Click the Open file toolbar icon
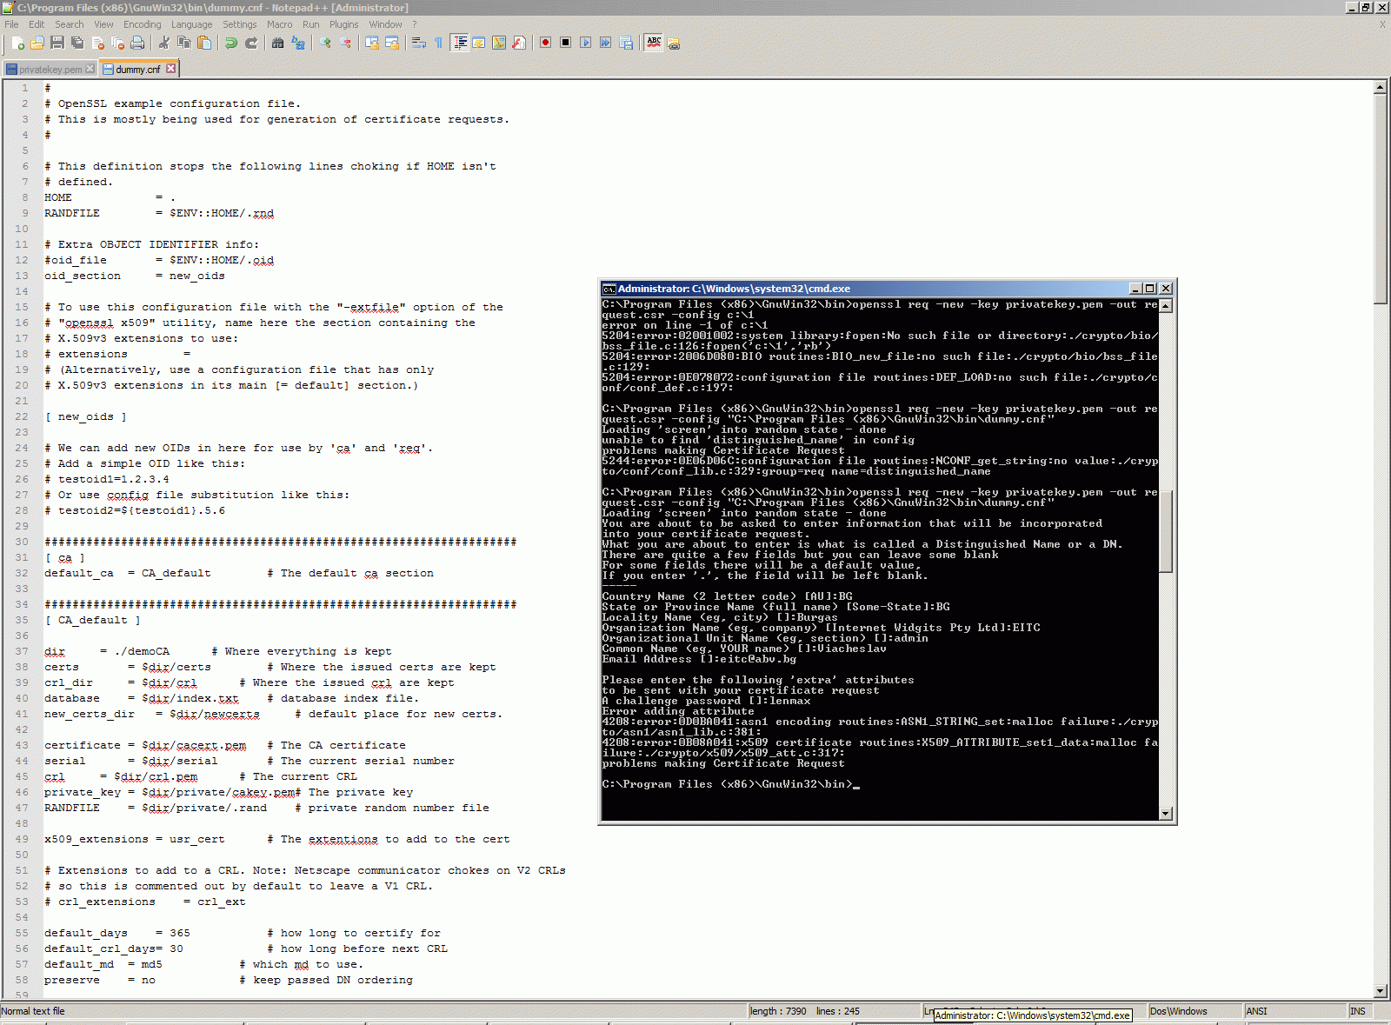Image resolution: width=1391 pixels, height=1025 pixels. point(37,43)
